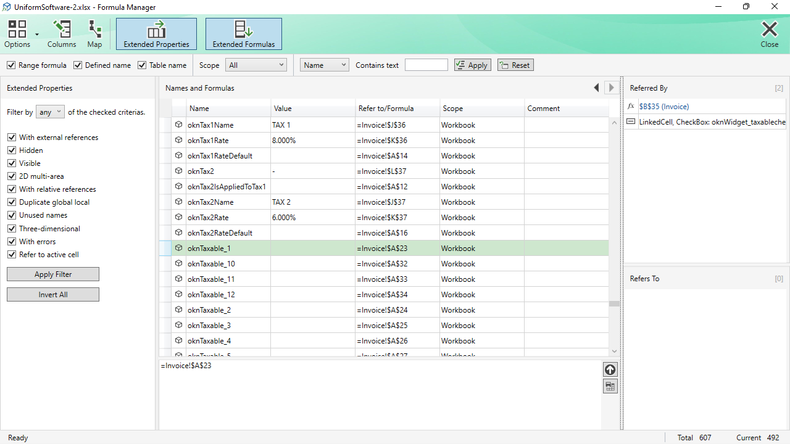The image size is (790, 444).
Task: Click the name icon of the oknTax2RateDefault row
Action: [178, 232]
